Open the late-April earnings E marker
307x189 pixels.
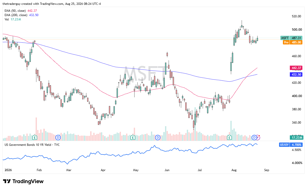[133, 137]
